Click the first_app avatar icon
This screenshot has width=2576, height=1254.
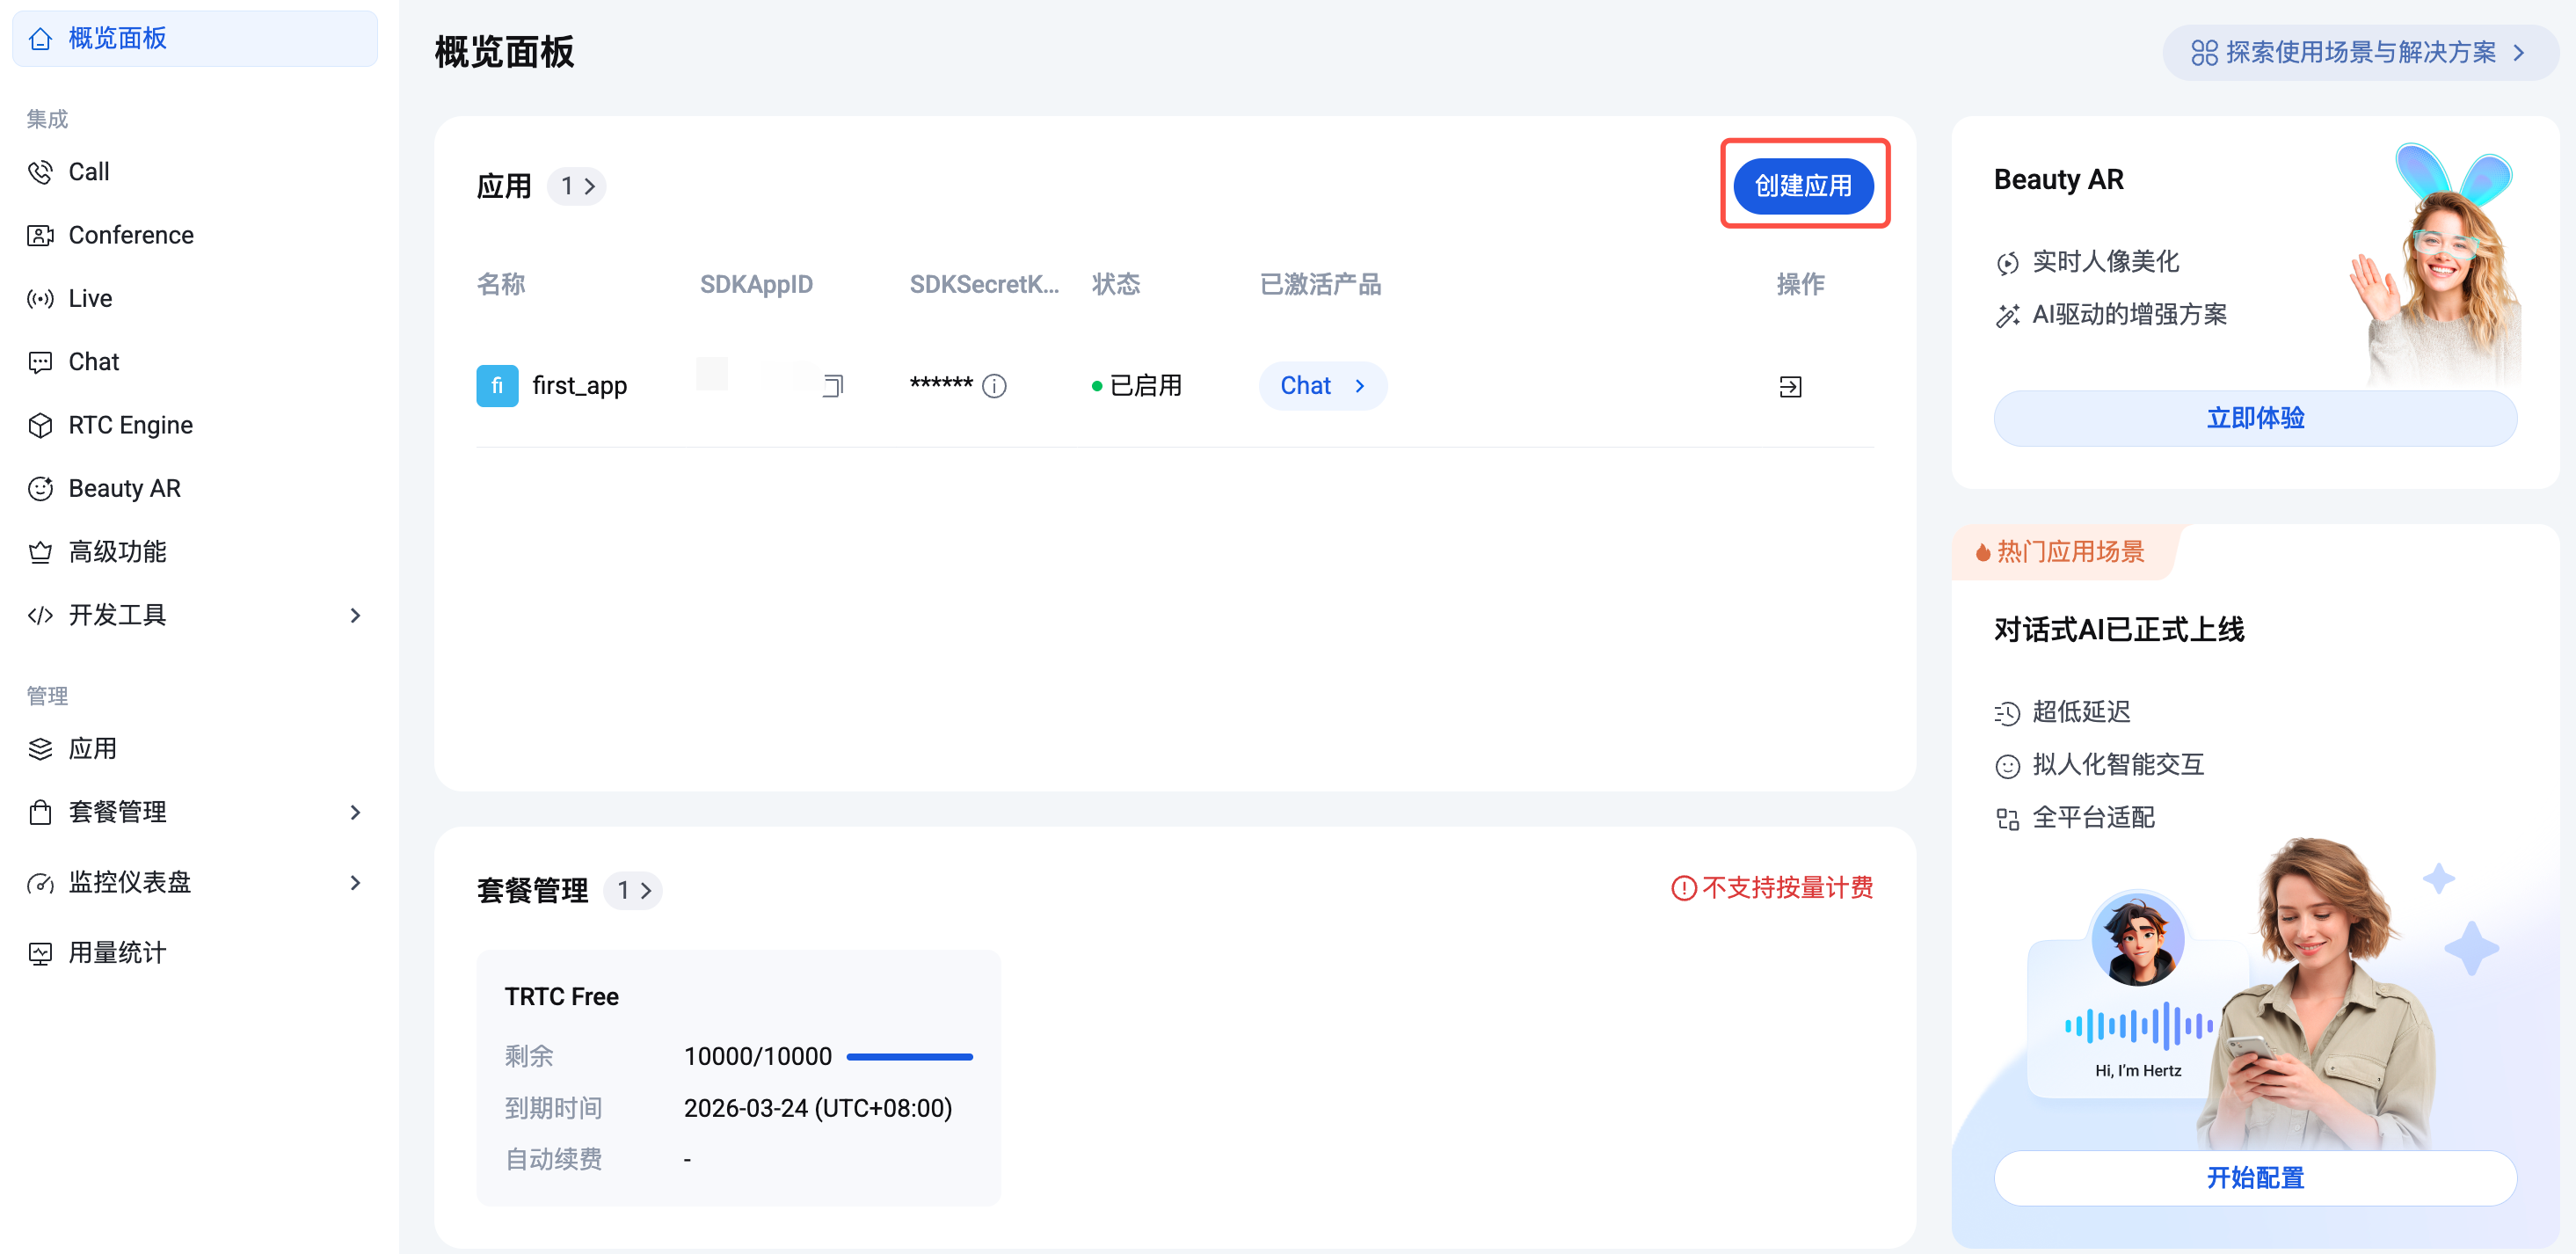tap(497, 386)
